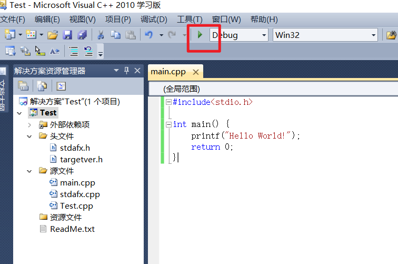Click the first text editor toolbar icon
Image resolution: width=398 pixels, height=264 pixels.
pyautogui.click(x=11, y=51)
